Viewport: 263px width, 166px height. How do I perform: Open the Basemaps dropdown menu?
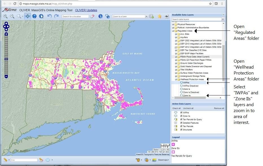[164, 160]
